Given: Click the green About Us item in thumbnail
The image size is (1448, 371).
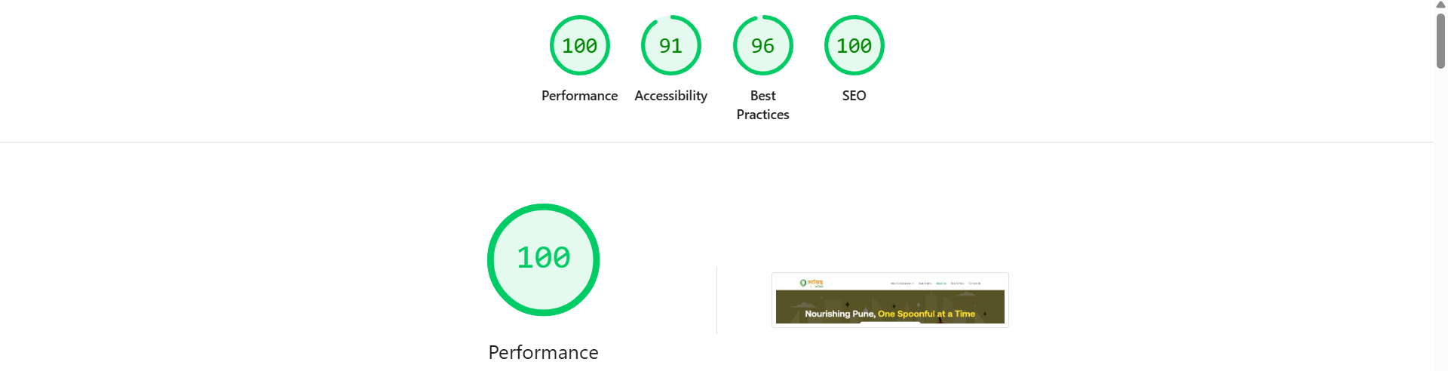Looking at the screenshot, I should [x=940, y=284].
